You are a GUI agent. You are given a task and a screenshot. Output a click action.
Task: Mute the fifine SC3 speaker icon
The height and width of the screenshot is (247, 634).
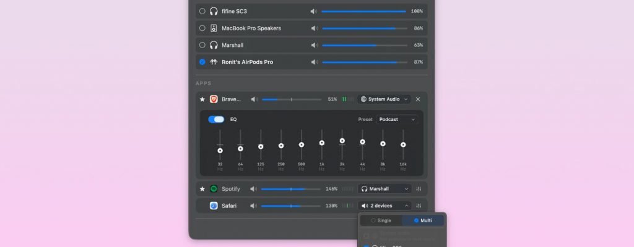coord(315,11)
